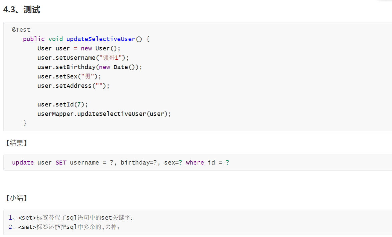Click the User user = new User() line
The height and width of the screenshot is (237, 392).
[x=79, y=48]
